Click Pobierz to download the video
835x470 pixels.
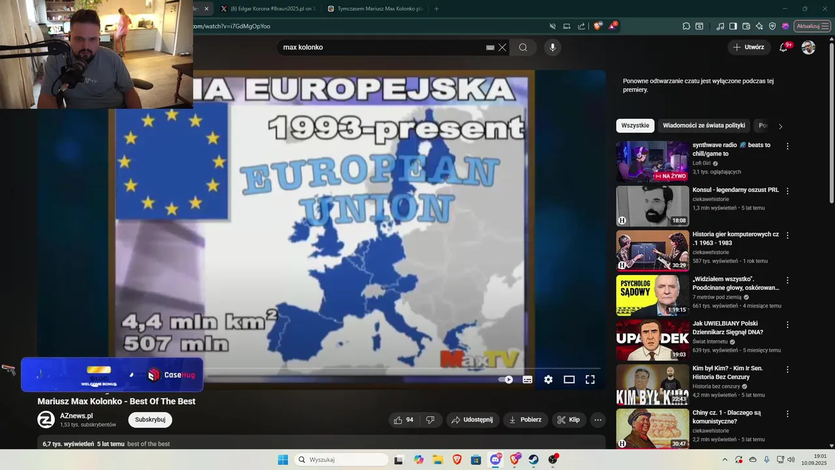(525, 420)
